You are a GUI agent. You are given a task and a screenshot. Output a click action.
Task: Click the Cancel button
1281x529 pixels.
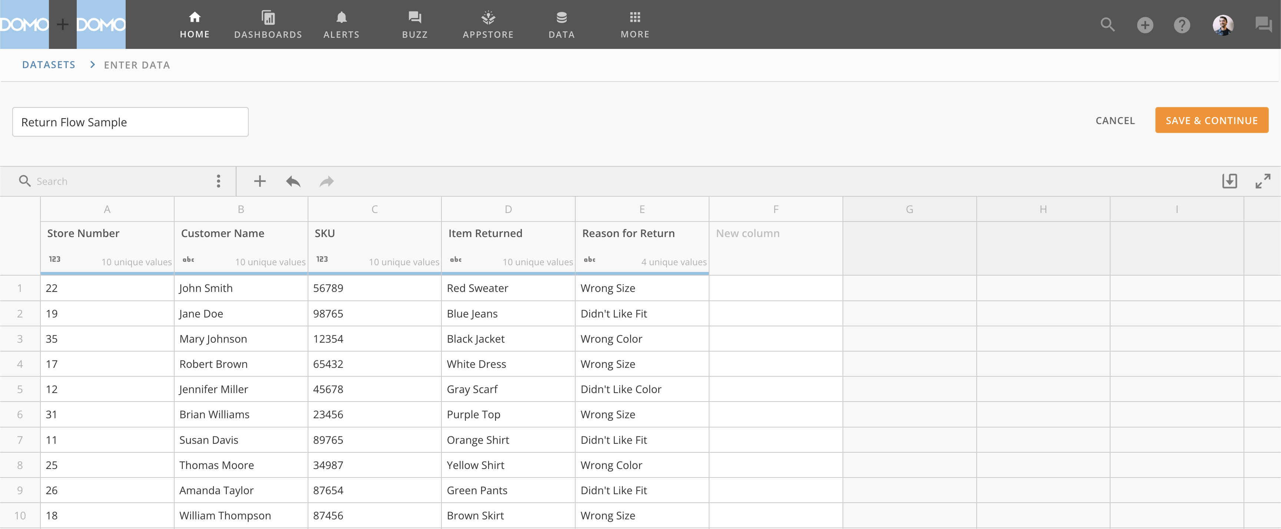(x=1115, y=121)
